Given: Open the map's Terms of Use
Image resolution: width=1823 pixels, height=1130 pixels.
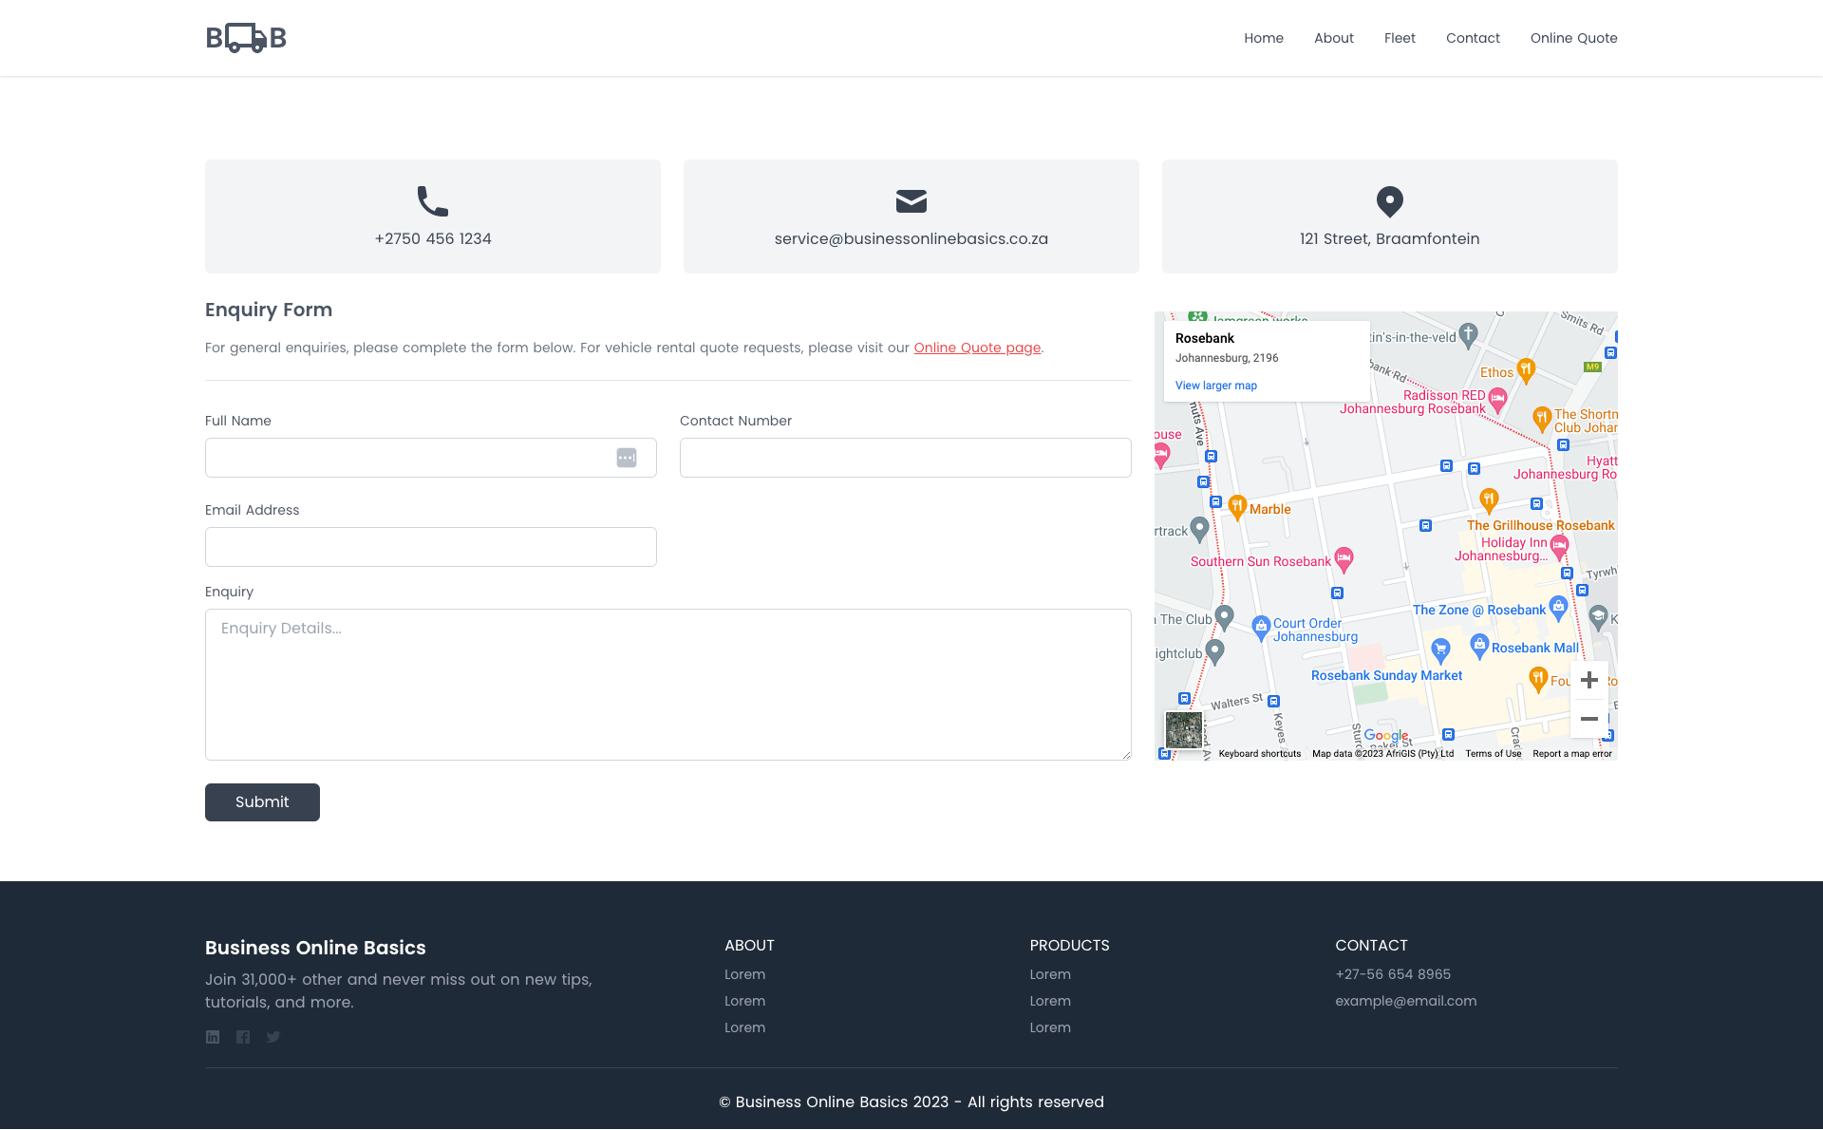Looking at the screenshot, I should point(1493,753).
